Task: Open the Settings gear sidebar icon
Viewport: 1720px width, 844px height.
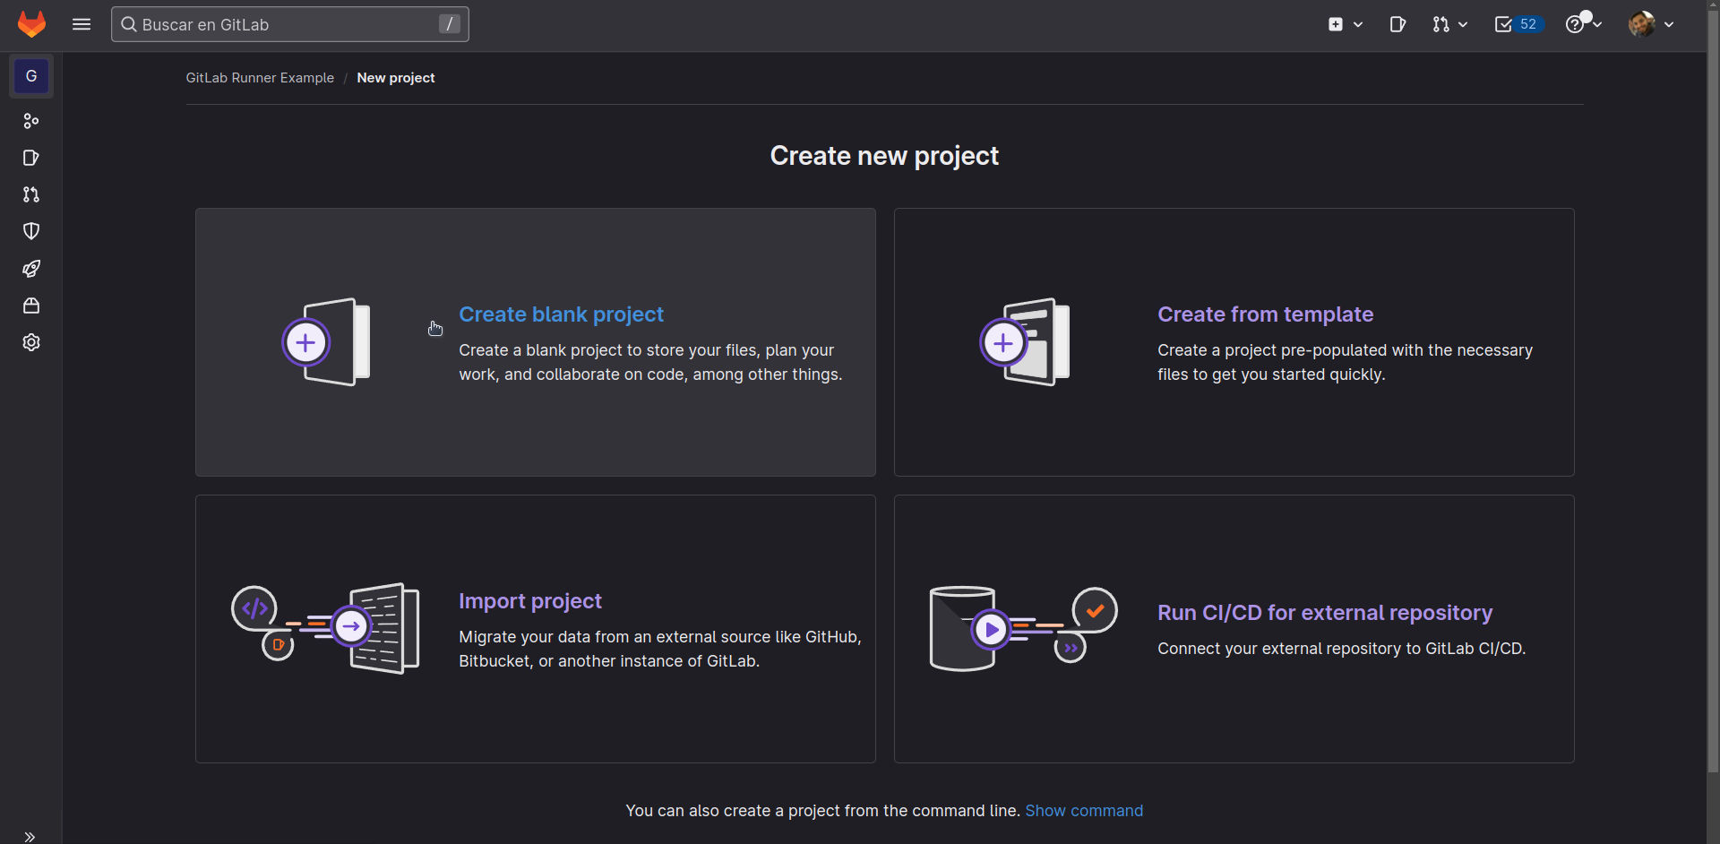Action: coord(31,342)
